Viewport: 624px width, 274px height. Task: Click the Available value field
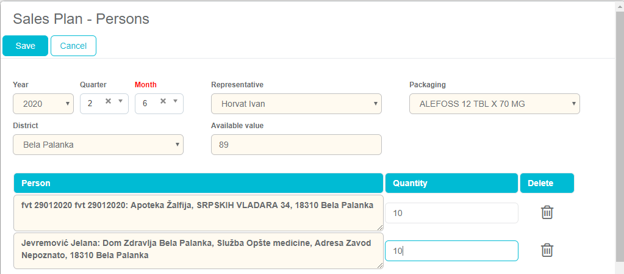pos(296,145)
